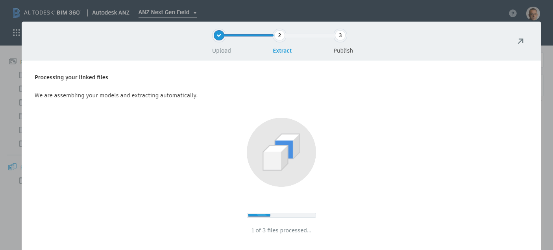Click the completed Upload step checkmark icon
Image resolution: width=553 pixels, height=250 pixels.
point(219,35)
